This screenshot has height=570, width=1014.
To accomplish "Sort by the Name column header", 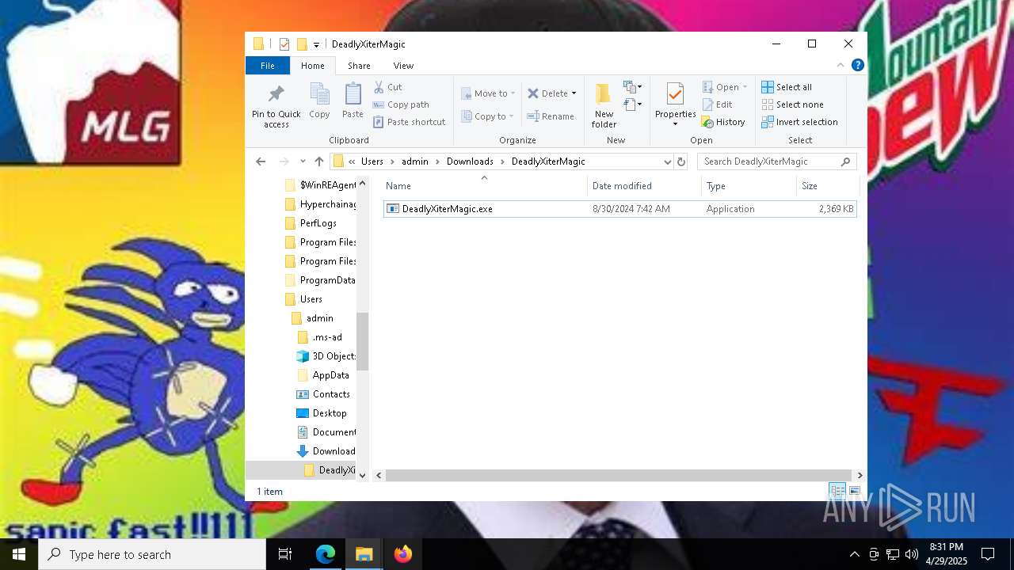I will [x=485, y=186].
